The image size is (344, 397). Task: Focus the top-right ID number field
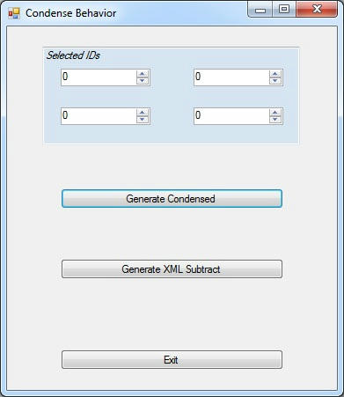click(x=231, y=77)
